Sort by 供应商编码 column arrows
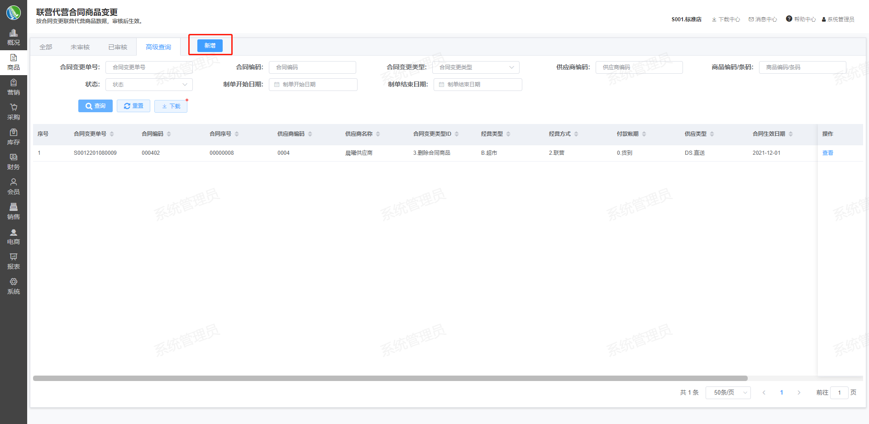The height and width of the screenshot is (424, 869). [x=310, y=134]
